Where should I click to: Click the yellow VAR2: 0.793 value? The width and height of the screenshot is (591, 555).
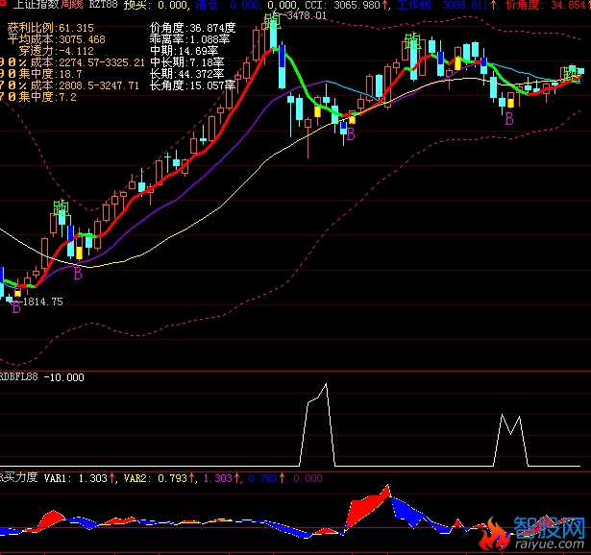160,478
